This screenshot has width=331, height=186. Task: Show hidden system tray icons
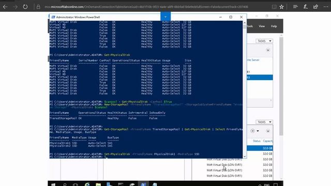[260, 185]
